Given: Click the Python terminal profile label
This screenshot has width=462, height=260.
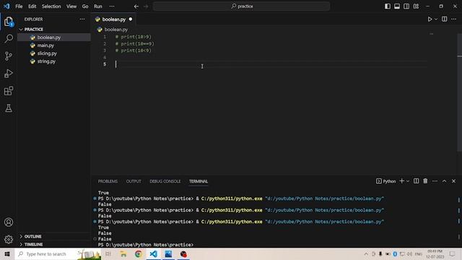Looking at the screenshot, I should pyautogui.click(x=385, y=181).
